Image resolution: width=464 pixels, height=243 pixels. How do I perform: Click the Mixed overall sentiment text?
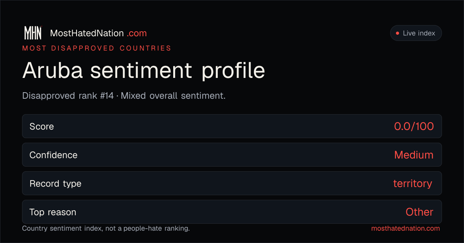point(173,96)
